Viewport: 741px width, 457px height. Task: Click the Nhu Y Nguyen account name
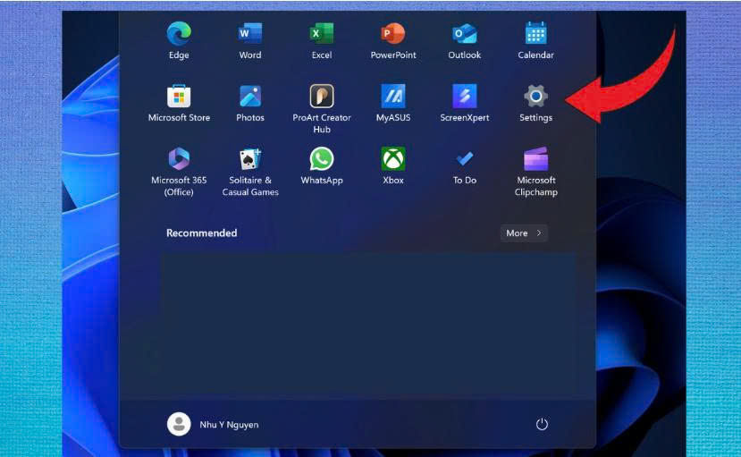click(229, 425)
